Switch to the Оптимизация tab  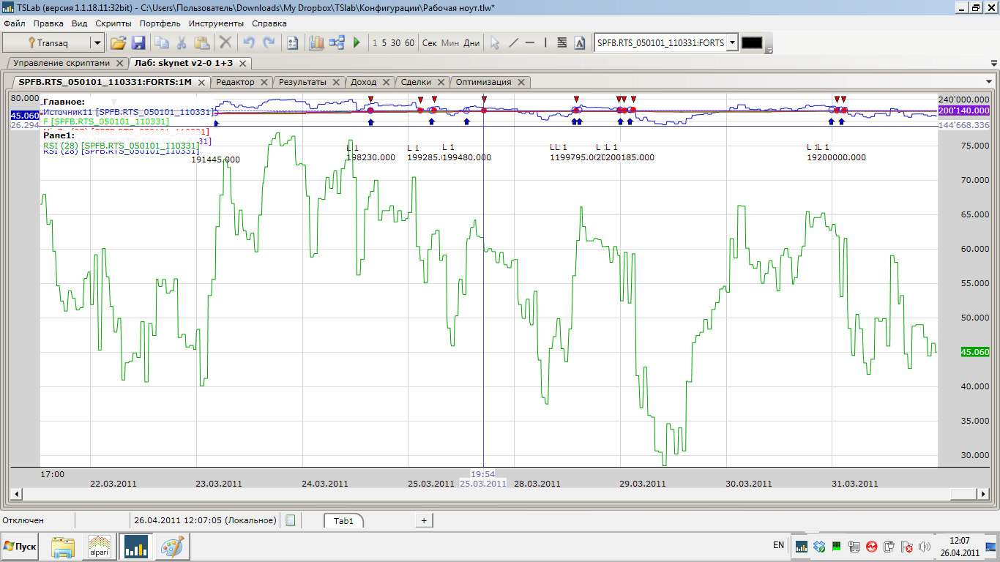point(485,82)
